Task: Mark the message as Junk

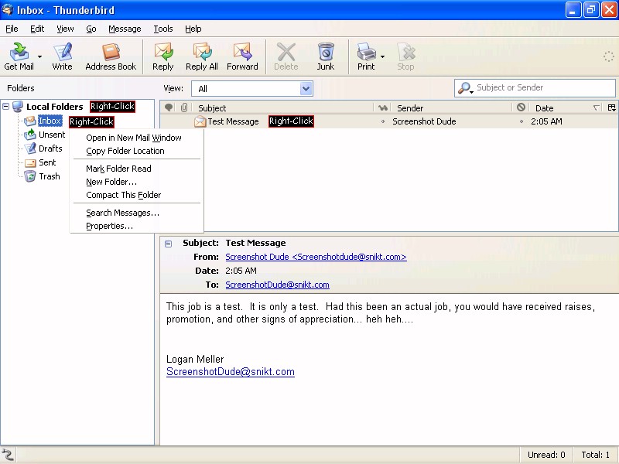Action: [326, 56]
